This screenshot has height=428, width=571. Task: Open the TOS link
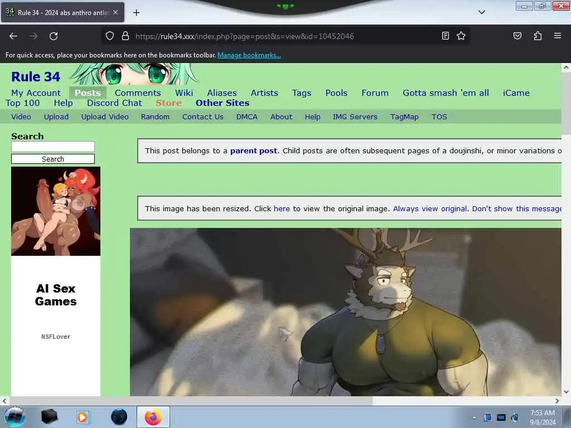point(439,117)
